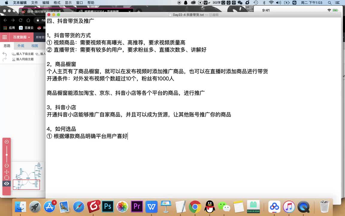The height and width of the screenshot is (216, 345).
Task: Select the 微博 Chrome tab
Action: 47,11
